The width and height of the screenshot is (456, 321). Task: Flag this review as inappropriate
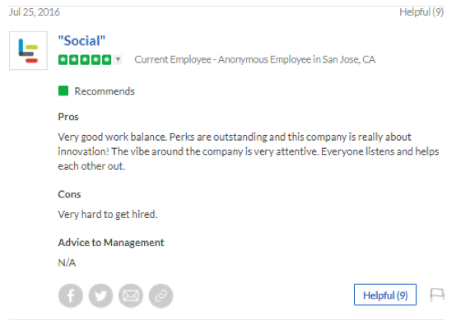[x=437, y=295]
